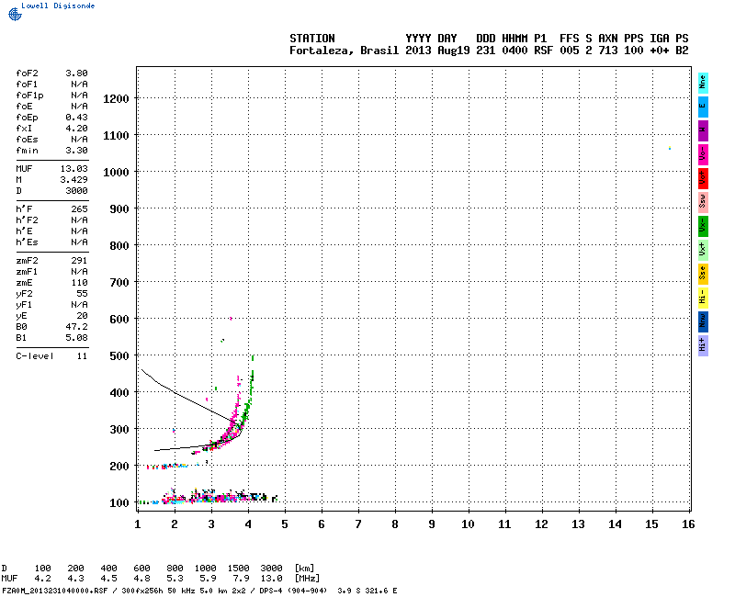Click the zmF2 value 291
This screenshot has height=597, width=735.
point(79,261)
